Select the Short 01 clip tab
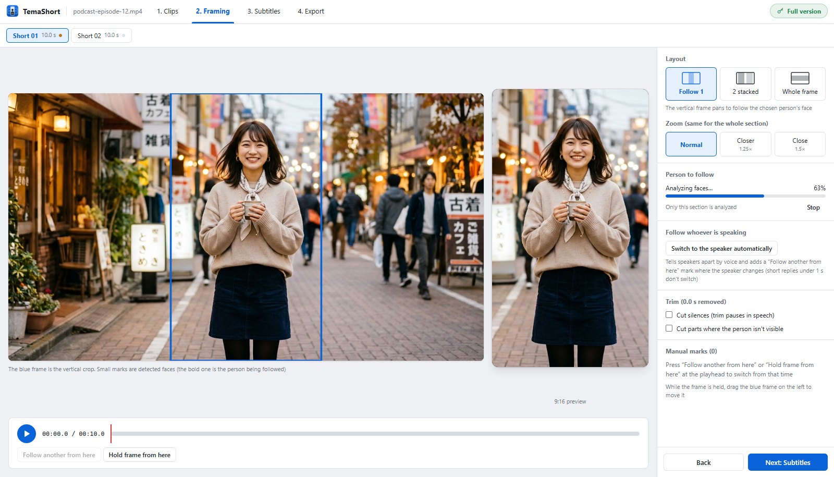This screenshot has width=834, height=477. tap(38, 35)
